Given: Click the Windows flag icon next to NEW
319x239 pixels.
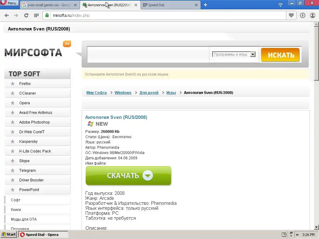Looking at the screenshot, I should (90, 124).
